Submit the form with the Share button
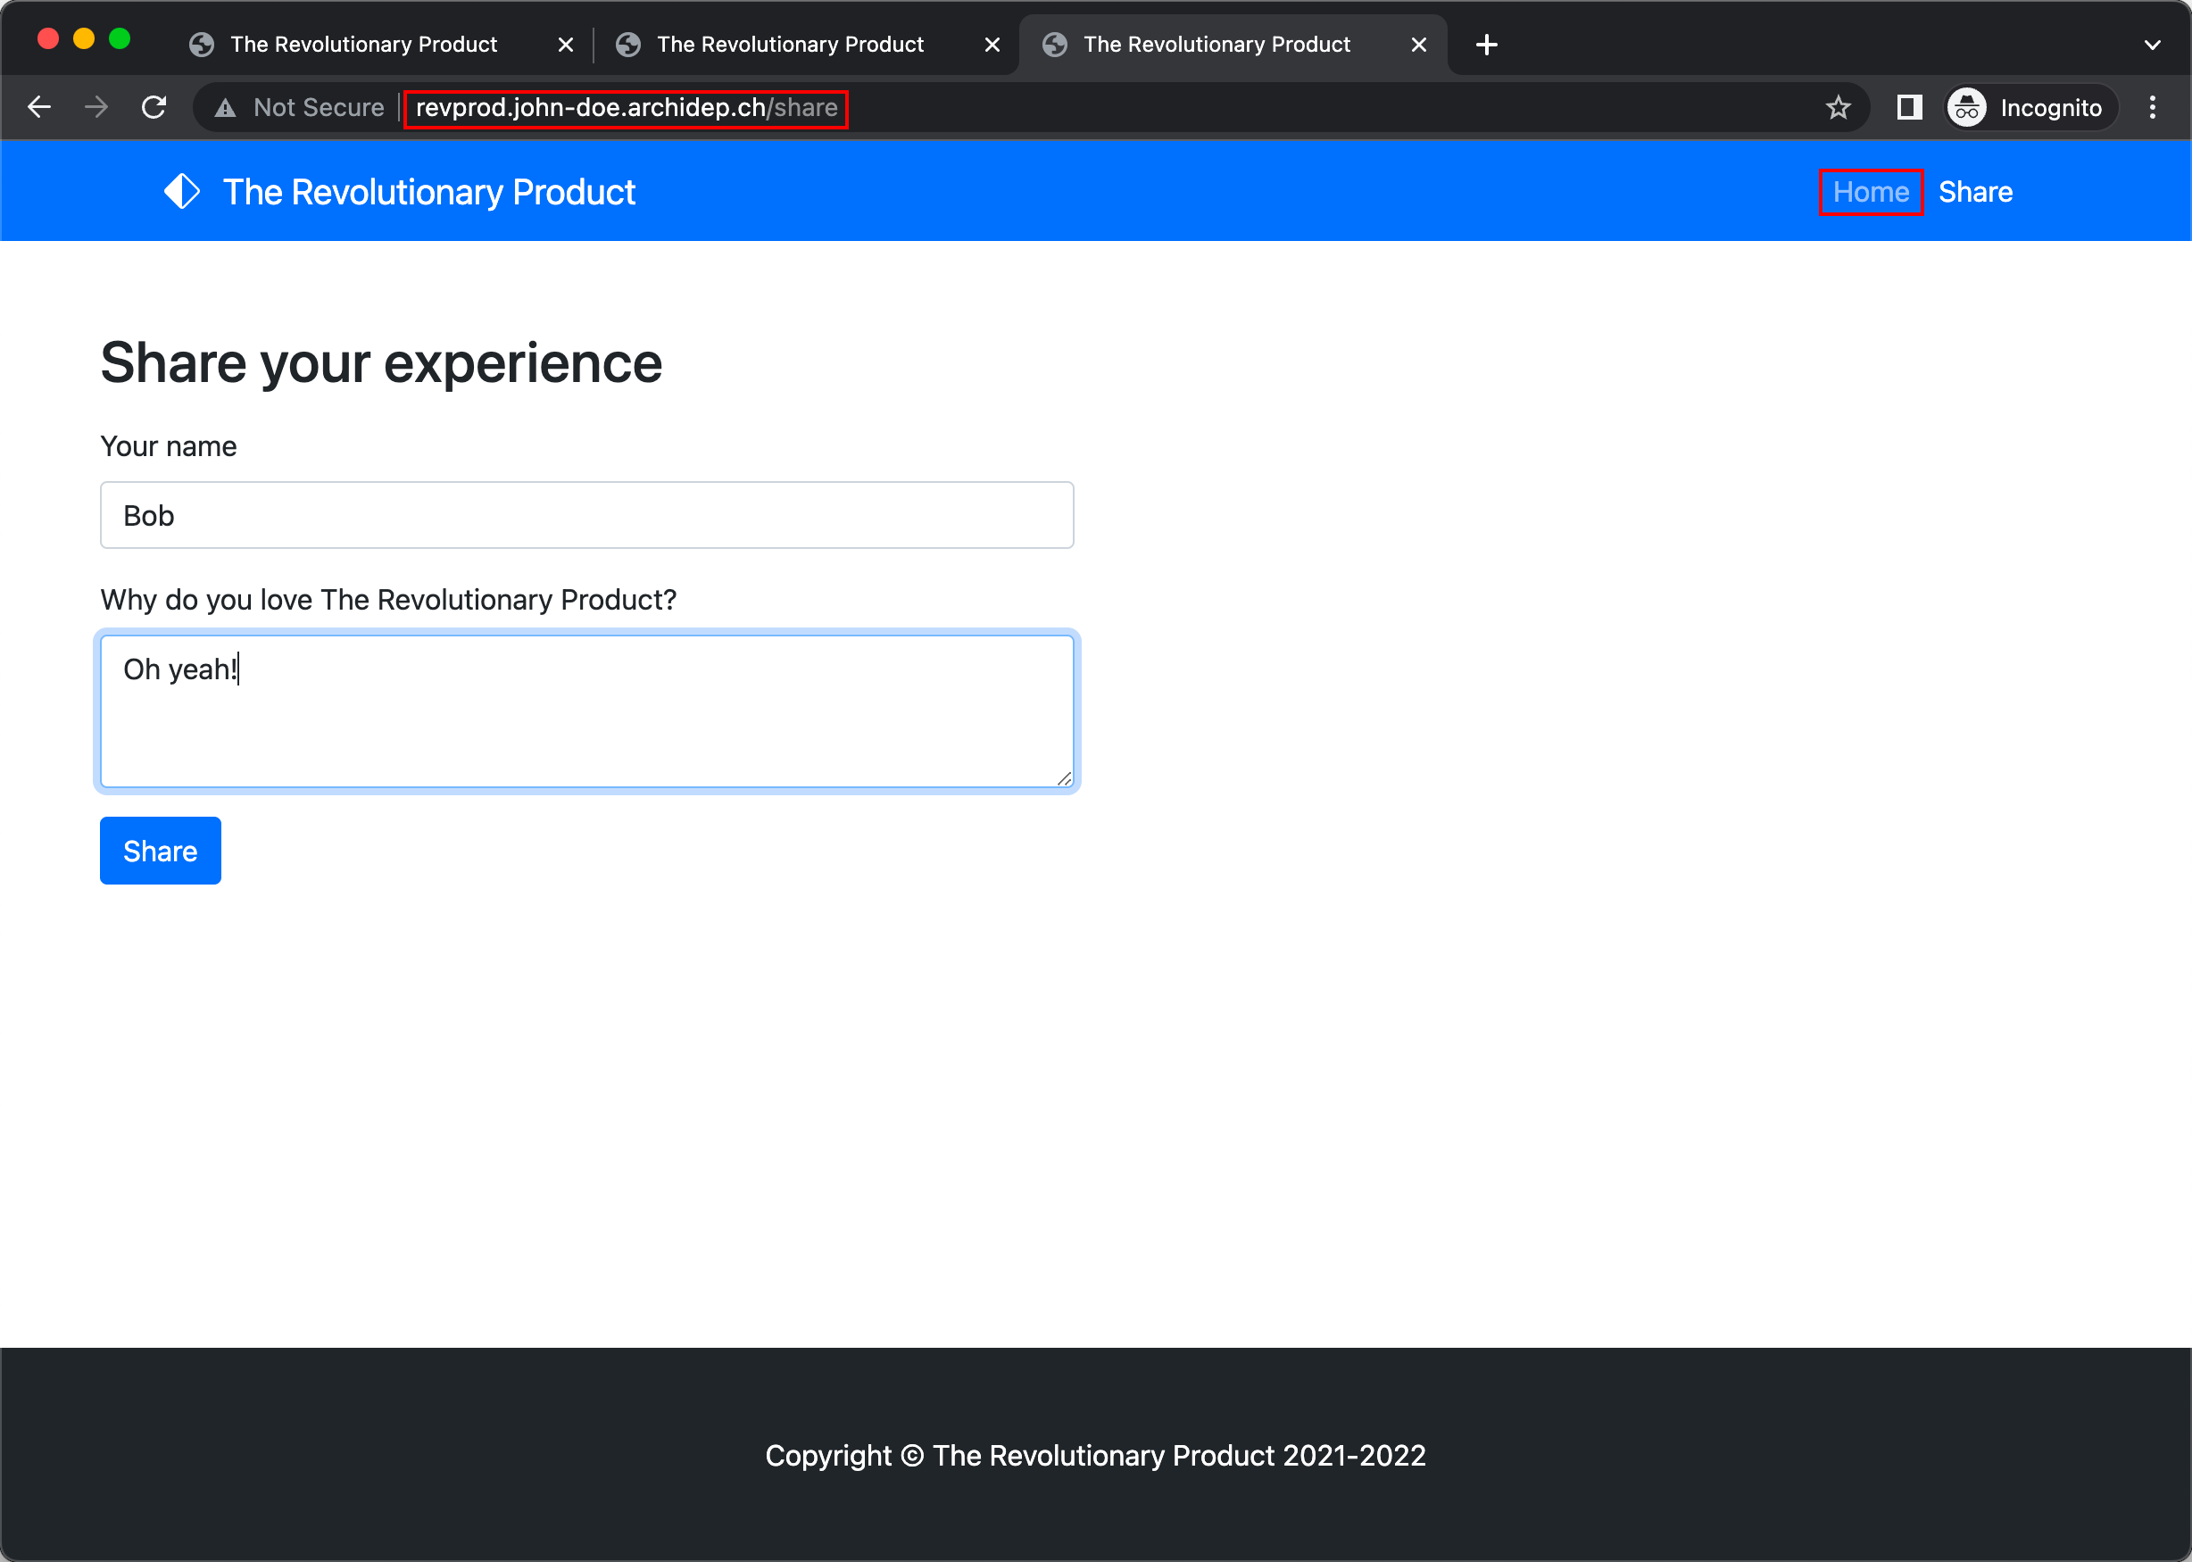The width and height of the screenshot is (2192, 1562). [x=160, y=851]
